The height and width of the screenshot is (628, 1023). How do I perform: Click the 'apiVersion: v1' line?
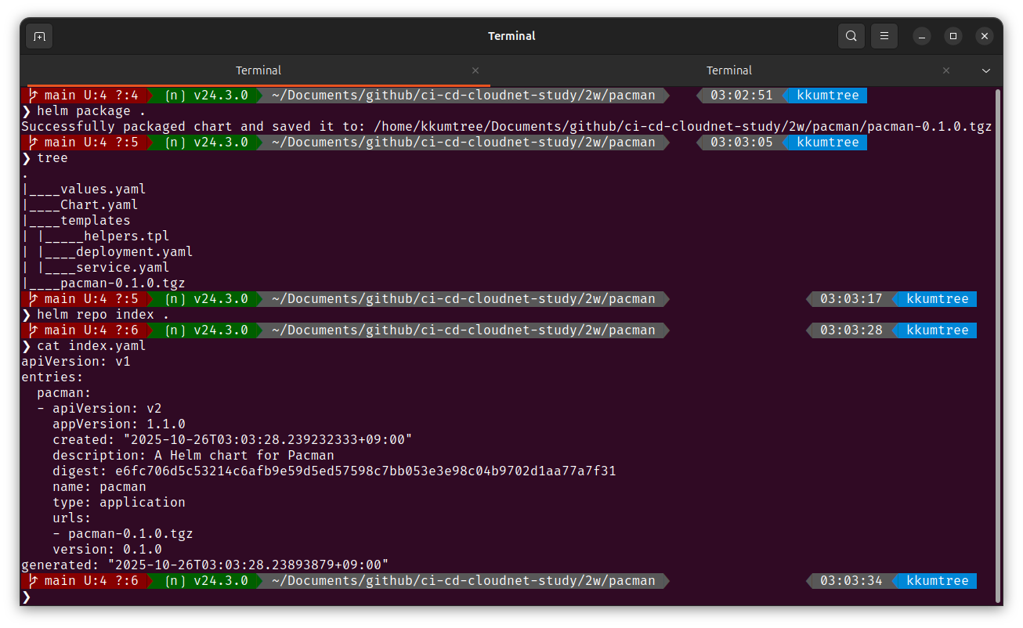75,362
